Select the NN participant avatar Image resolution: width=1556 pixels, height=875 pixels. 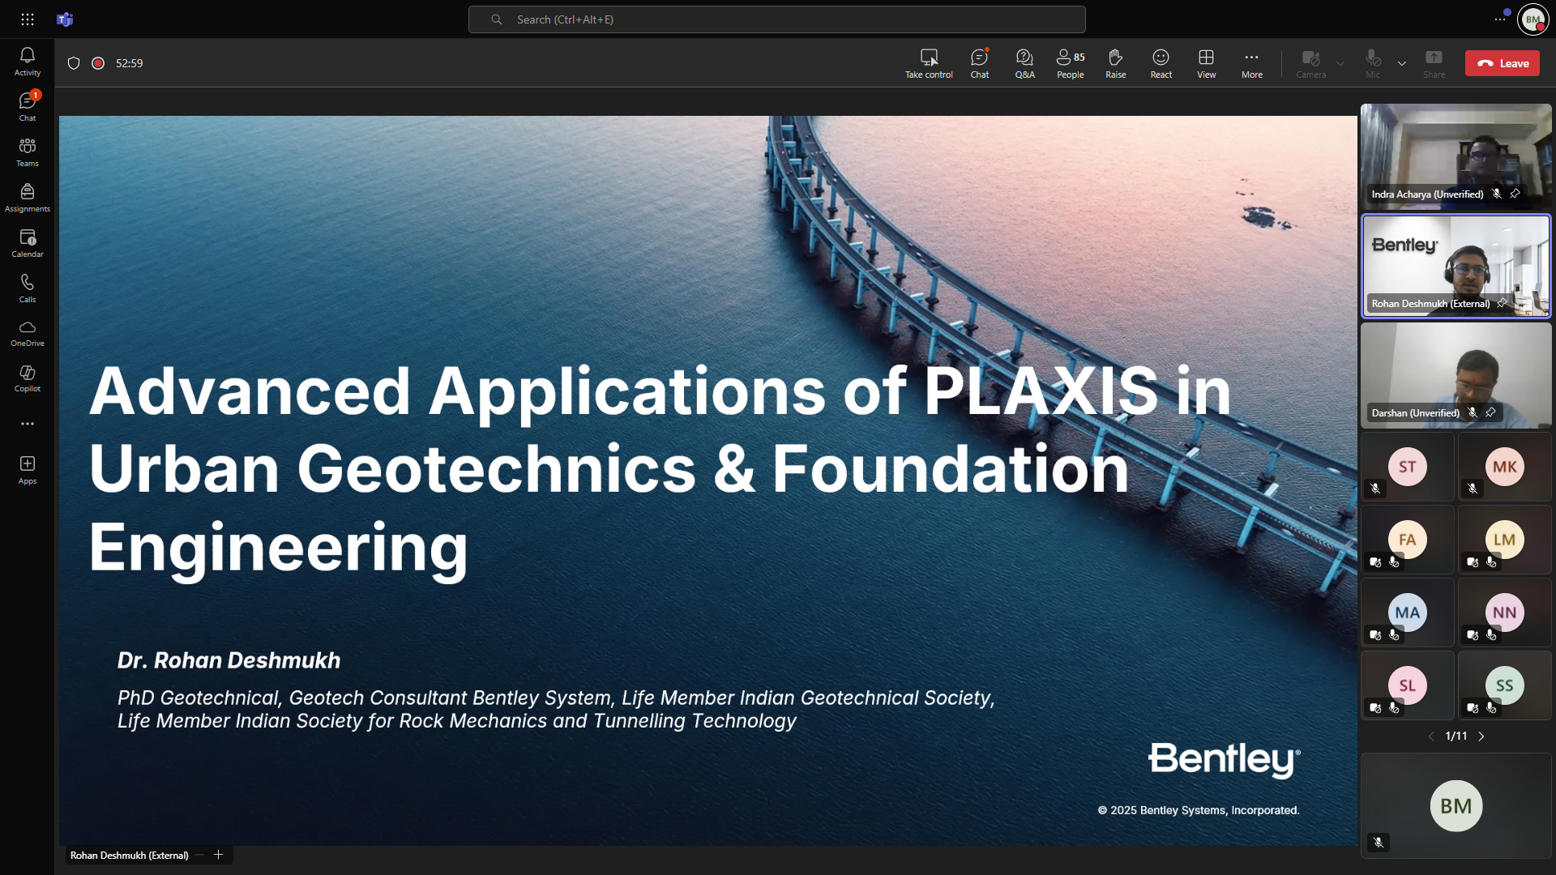[x=1504, y=612]
